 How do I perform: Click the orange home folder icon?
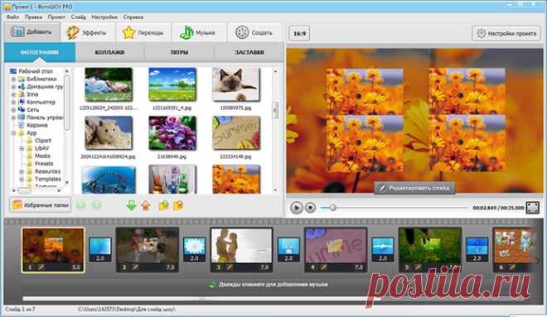tap(146, 205)
